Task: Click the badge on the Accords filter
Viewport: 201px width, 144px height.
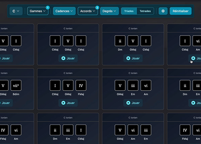Action: point(97,7)
